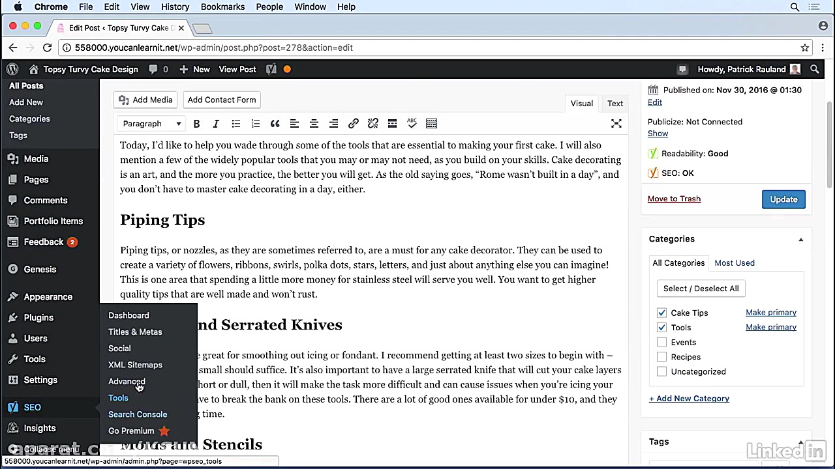Open admin bar search magnifier
Screen dimensions: 835x469
815,69
